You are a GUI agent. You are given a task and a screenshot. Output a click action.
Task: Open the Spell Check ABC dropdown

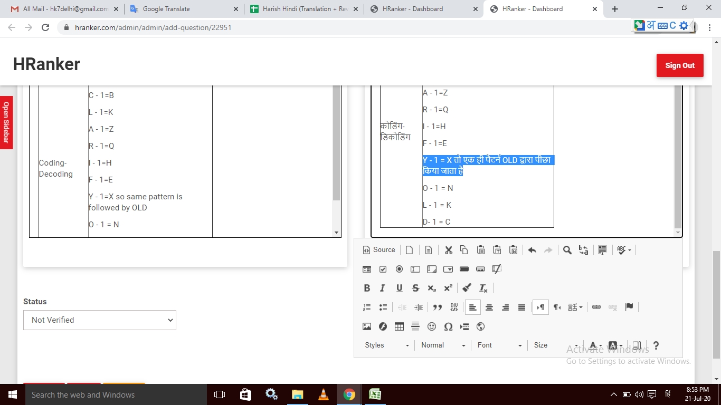(x=624, y=250)
